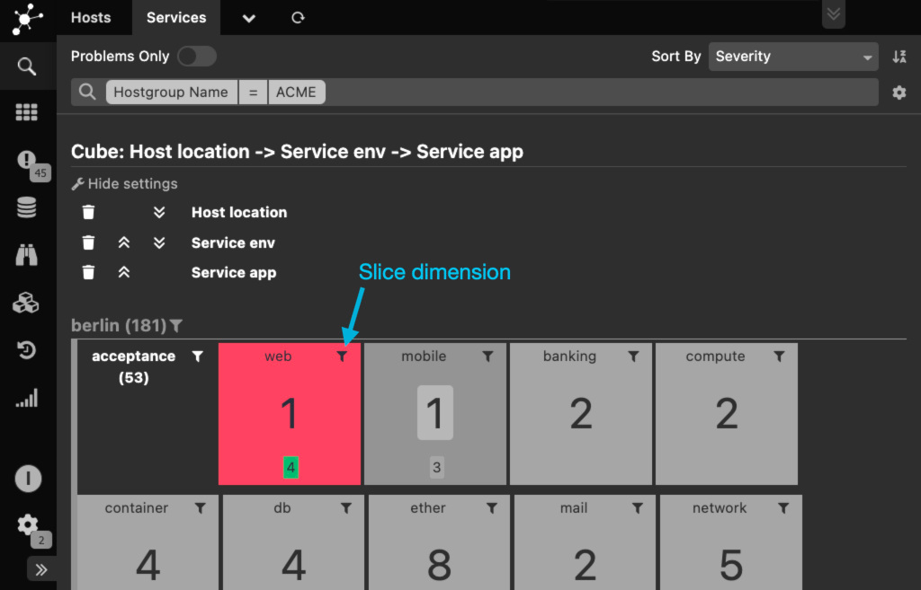
Task: Open the Sort By Severity dropdown
Action: [793, 57]
